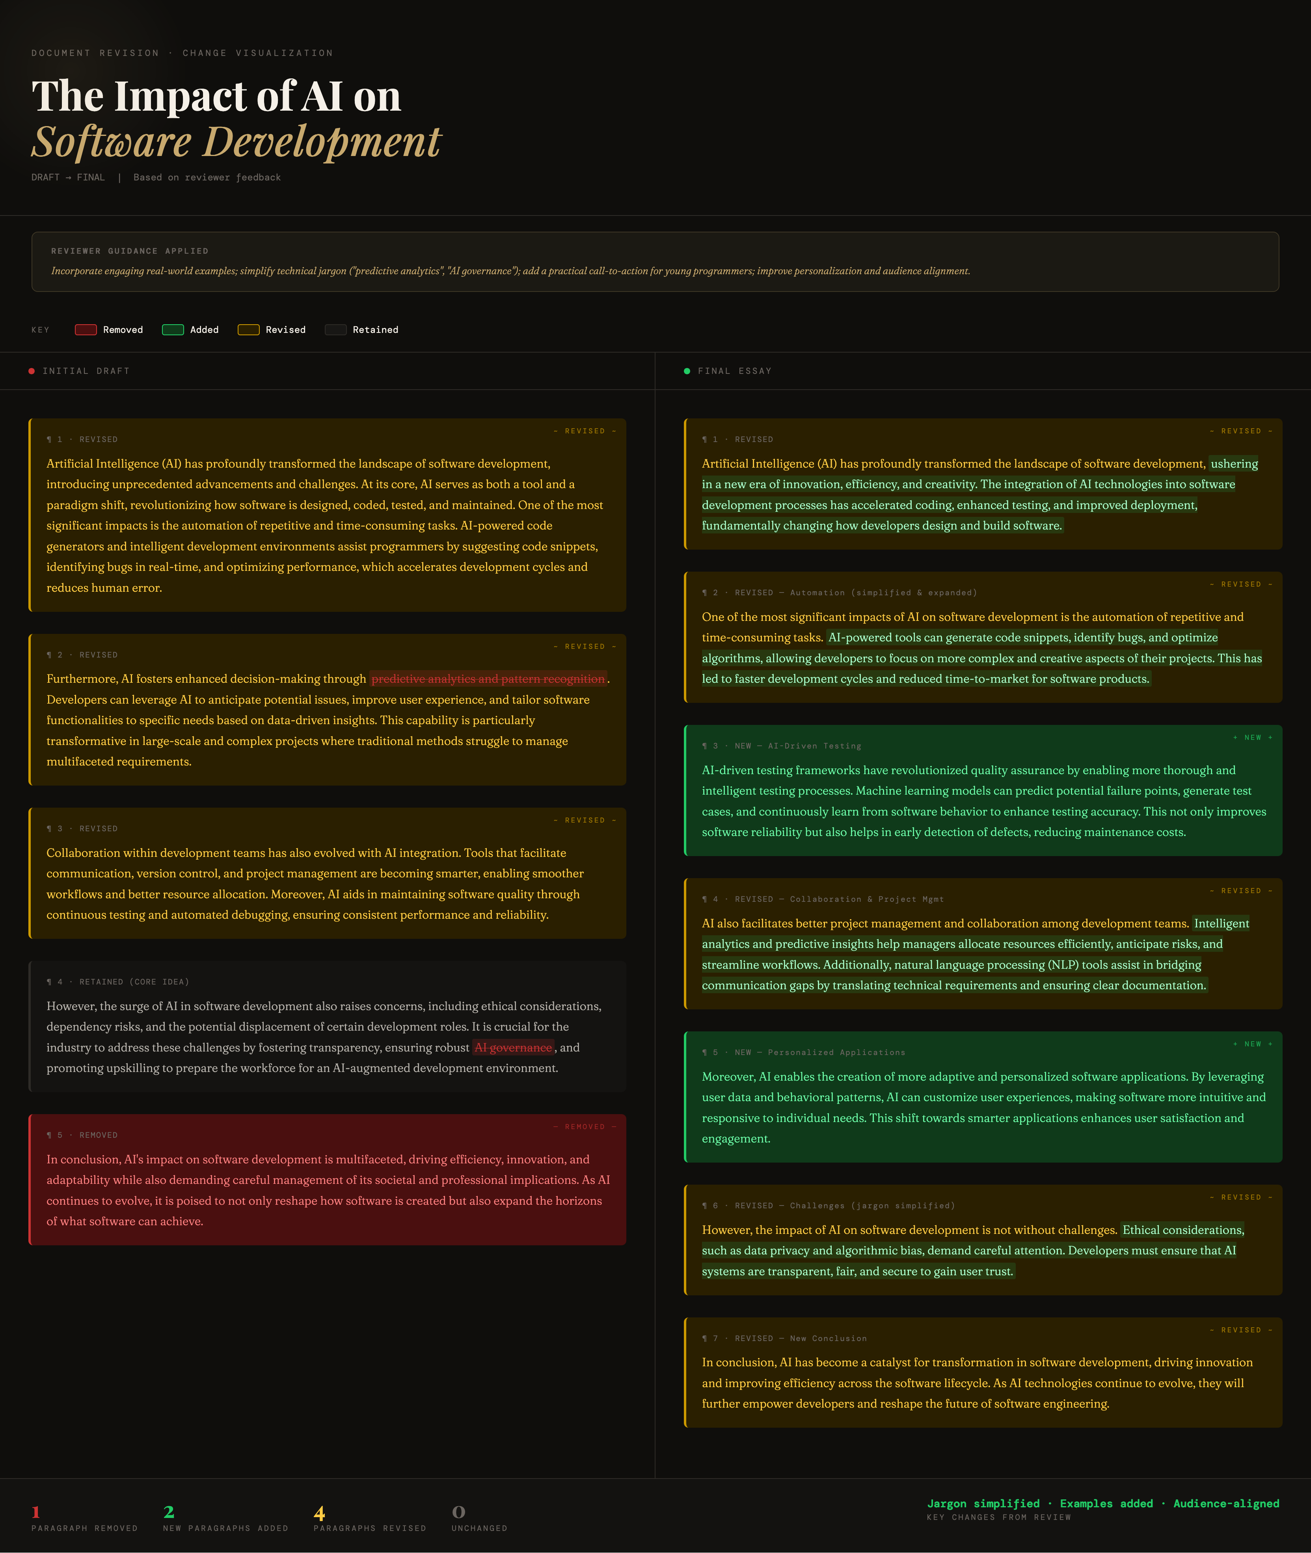
Task: Click the struck-through 'AI governance' phrase
Action: pos(513,1047)
